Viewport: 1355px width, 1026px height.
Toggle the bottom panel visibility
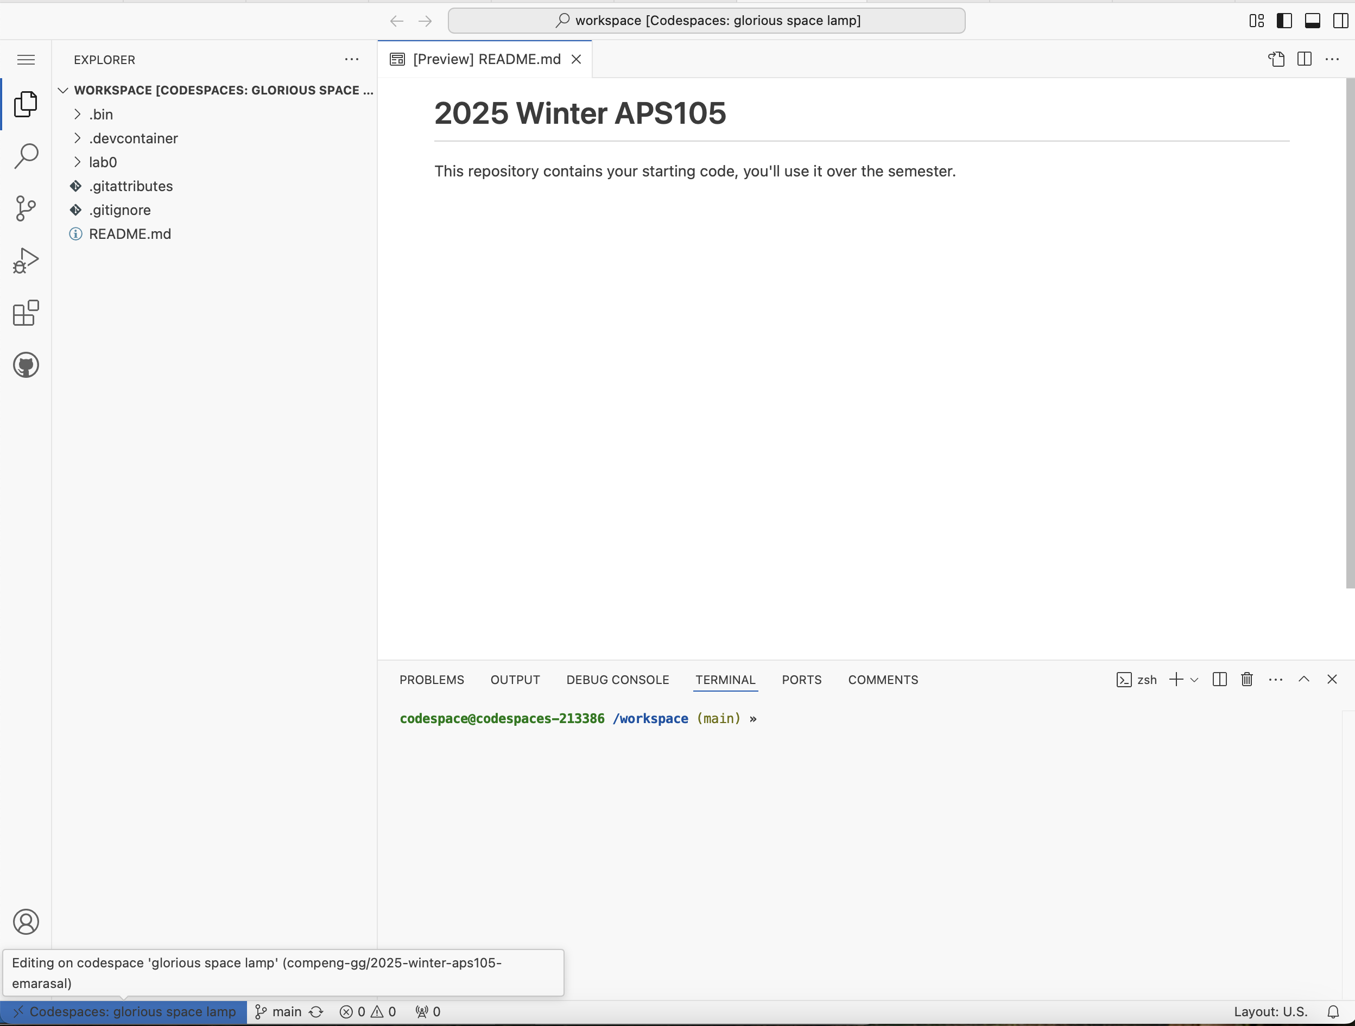[x=1312, y=21]
